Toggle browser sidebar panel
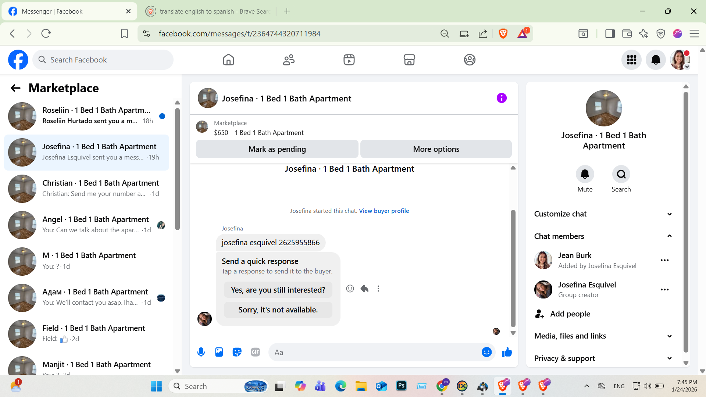This screenshot has height=397, width=706. coord(610,34)
